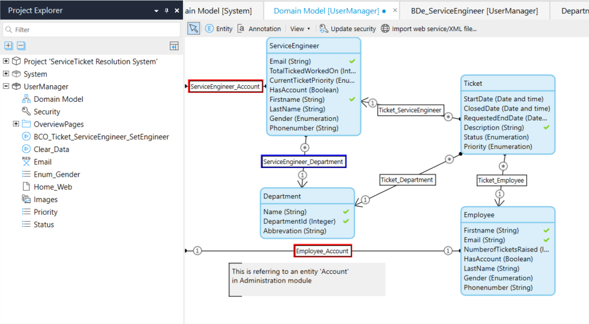589x324 pixels.
Task: Click Name (String) attribute in Department
Action: pyautogui.click(x=285, y=212)
